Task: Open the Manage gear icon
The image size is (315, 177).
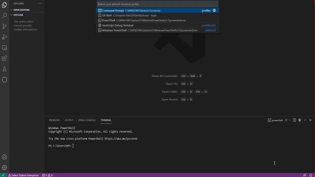Action: coord(4,168)
